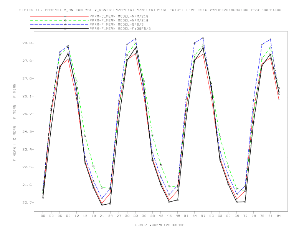This screenshot has height=235, width=304.
Task: Click y-axis tick value 24.3
Action: pyautogui.click(x=27, y=132)
